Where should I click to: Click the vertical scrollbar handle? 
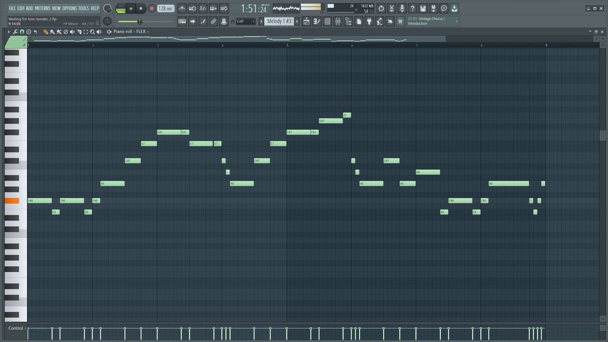point(603,136)
